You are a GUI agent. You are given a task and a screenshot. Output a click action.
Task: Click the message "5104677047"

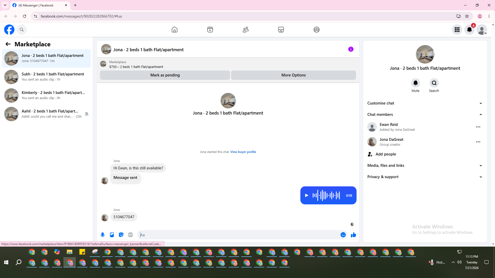tap(124, 217)
